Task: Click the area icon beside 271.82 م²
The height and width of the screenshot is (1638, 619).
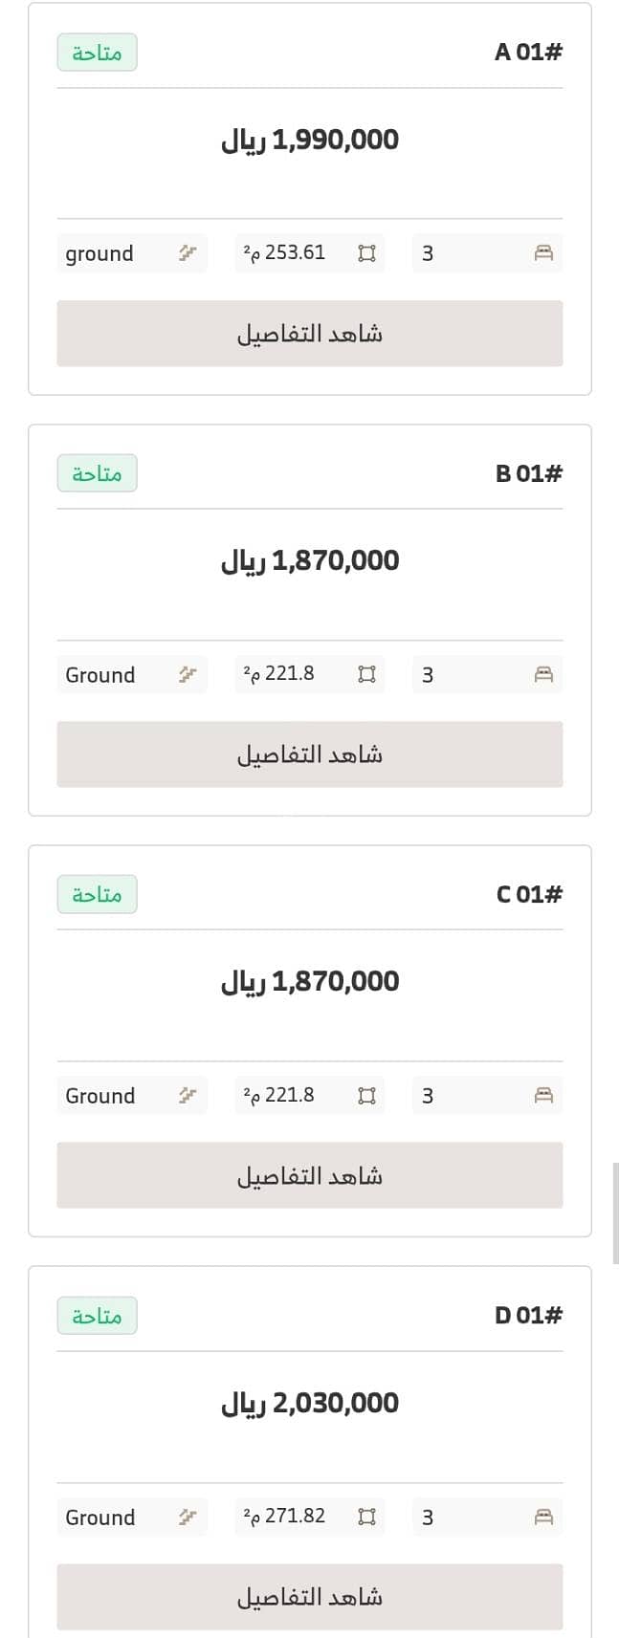Action: tap(366, 1517)
